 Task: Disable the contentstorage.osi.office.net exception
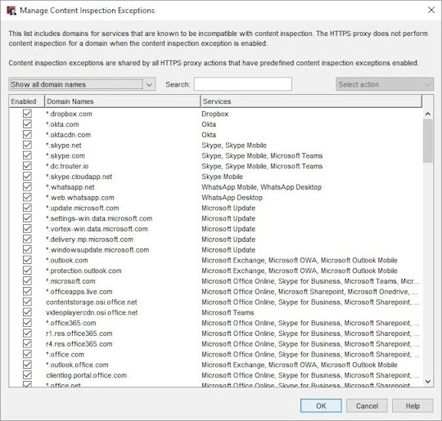(x=27, y=302)
